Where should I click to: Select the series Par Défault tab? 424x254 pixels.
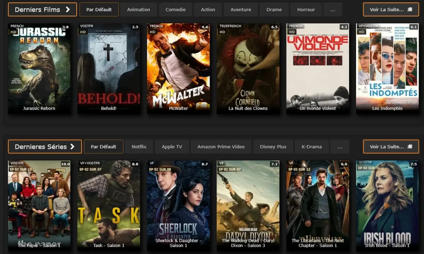(x=104, y=147)
